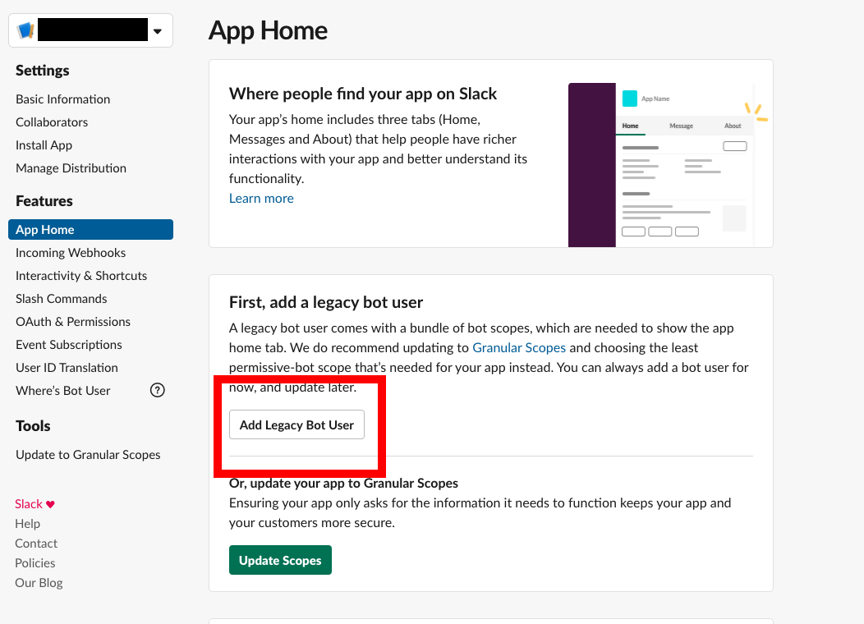Open the Granular Scopes link in description

(519, 348)
